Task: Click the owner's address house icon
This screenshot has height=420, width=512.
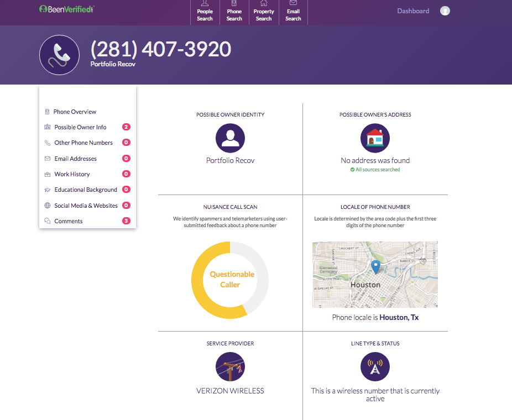Action: [x=375, y=138]
